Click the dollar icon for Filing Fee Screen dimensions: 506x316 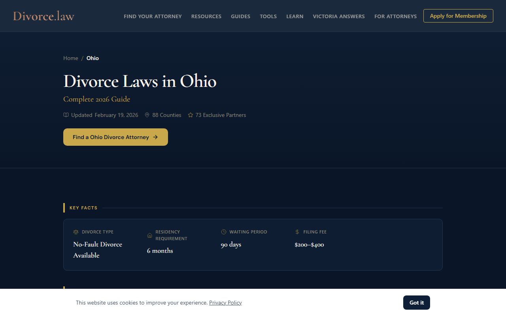(297, 232)
